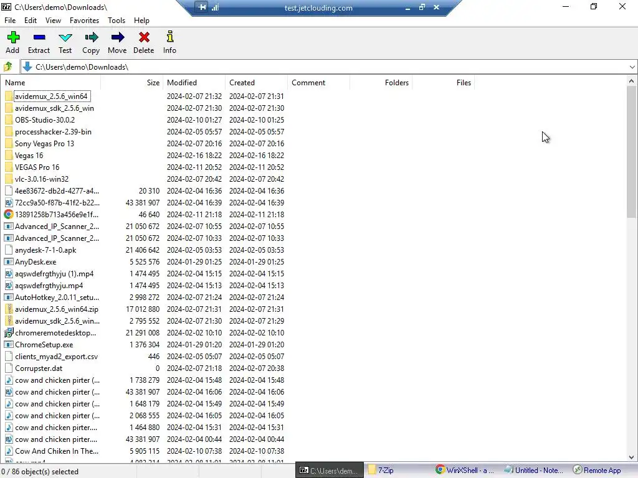Sort by the Created column header

pyautogui.click(x=256, y=83)
